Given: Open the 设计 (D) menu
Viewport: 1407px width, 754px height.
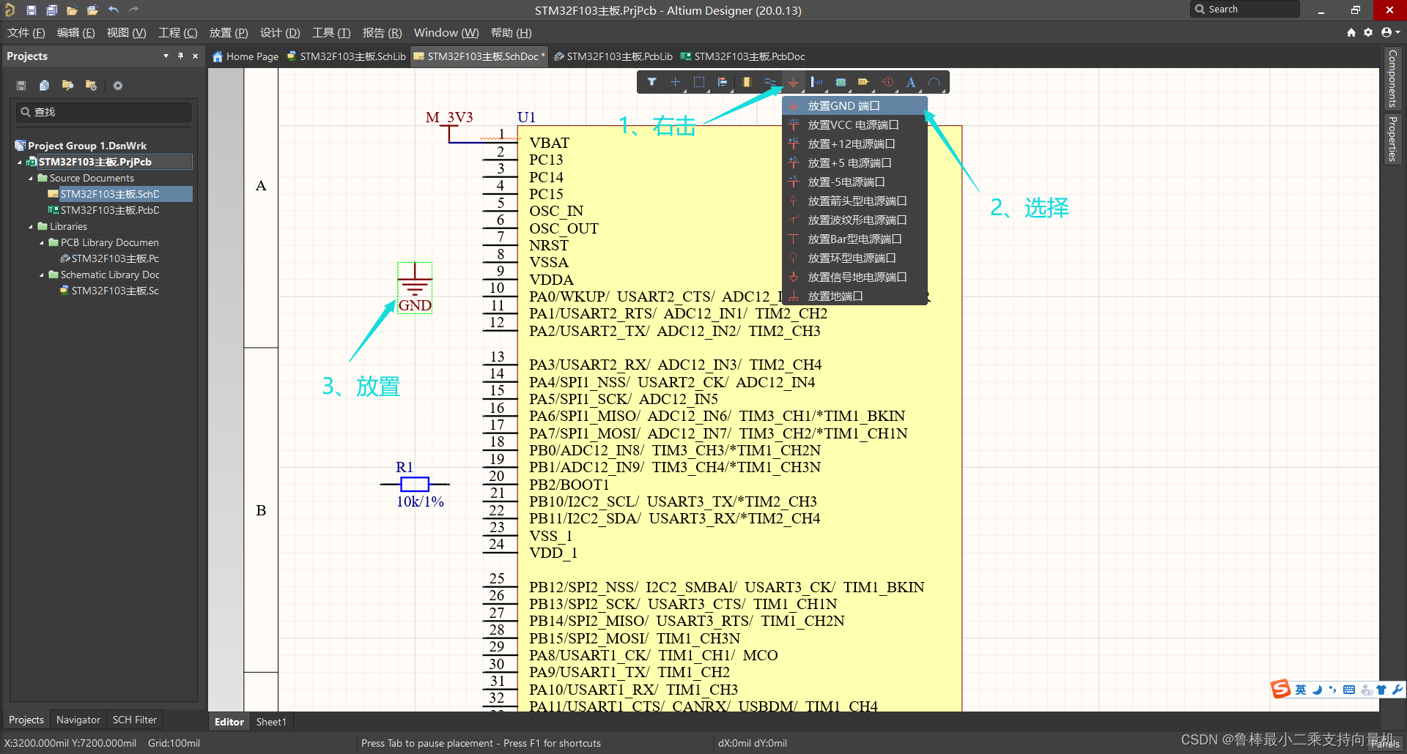Looking at the screenshot, I should (280, 33).
